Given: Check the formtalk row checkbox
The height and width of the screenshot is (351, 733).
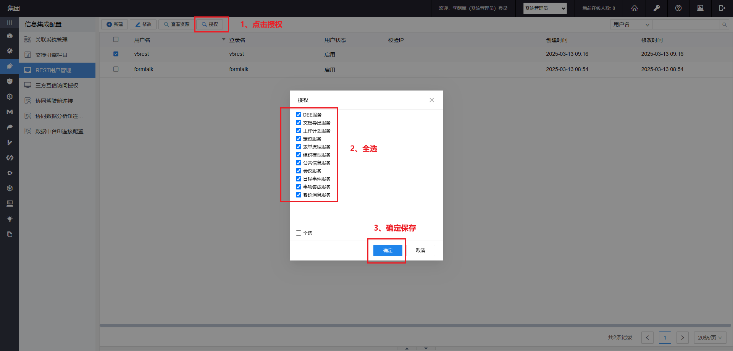Looking at the screenshot, I should click(x=116, y=69).
